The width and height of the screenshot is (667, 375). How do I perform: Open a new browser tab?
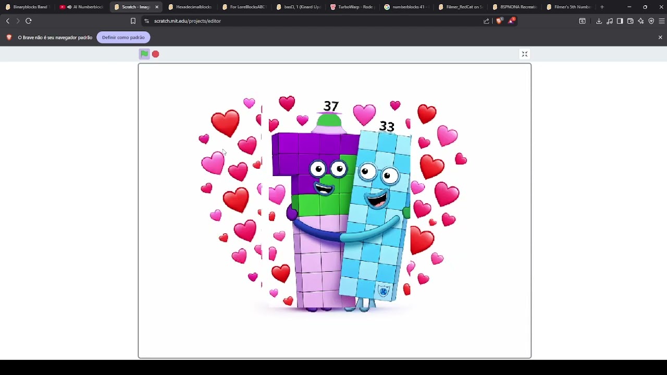tap(602, 7)
